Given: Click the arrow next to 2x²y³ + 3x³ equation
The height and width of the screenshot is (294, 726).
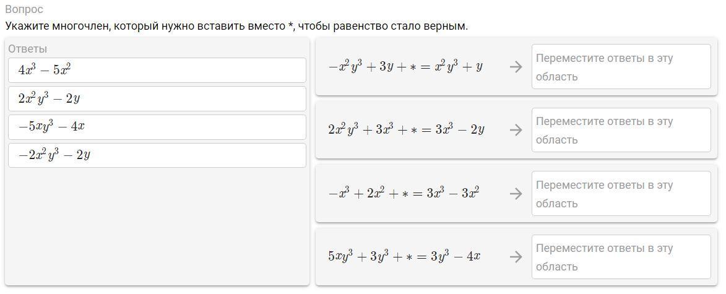Looking at the screenshot, I should point(516,130).
